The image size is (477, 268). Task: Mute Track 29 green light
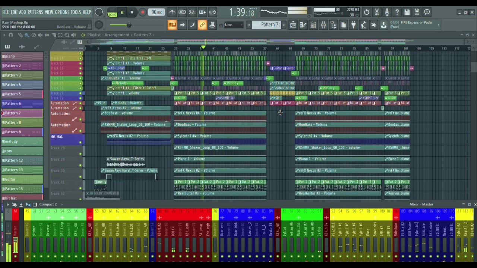80,165
